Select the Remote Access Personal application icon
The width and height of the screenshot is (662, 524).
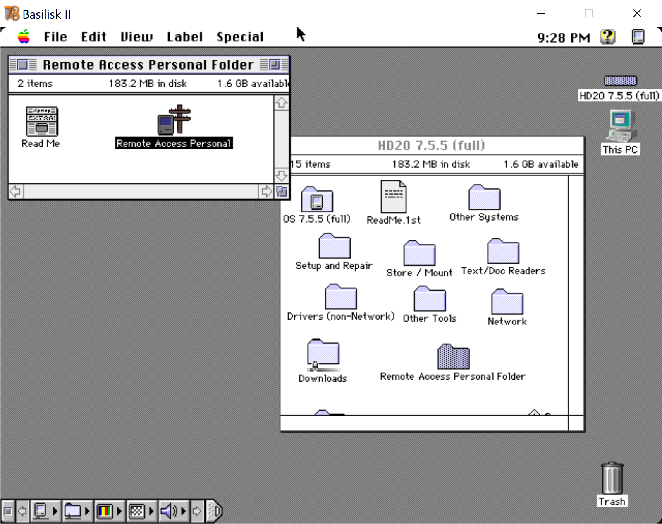pos(174,120)
